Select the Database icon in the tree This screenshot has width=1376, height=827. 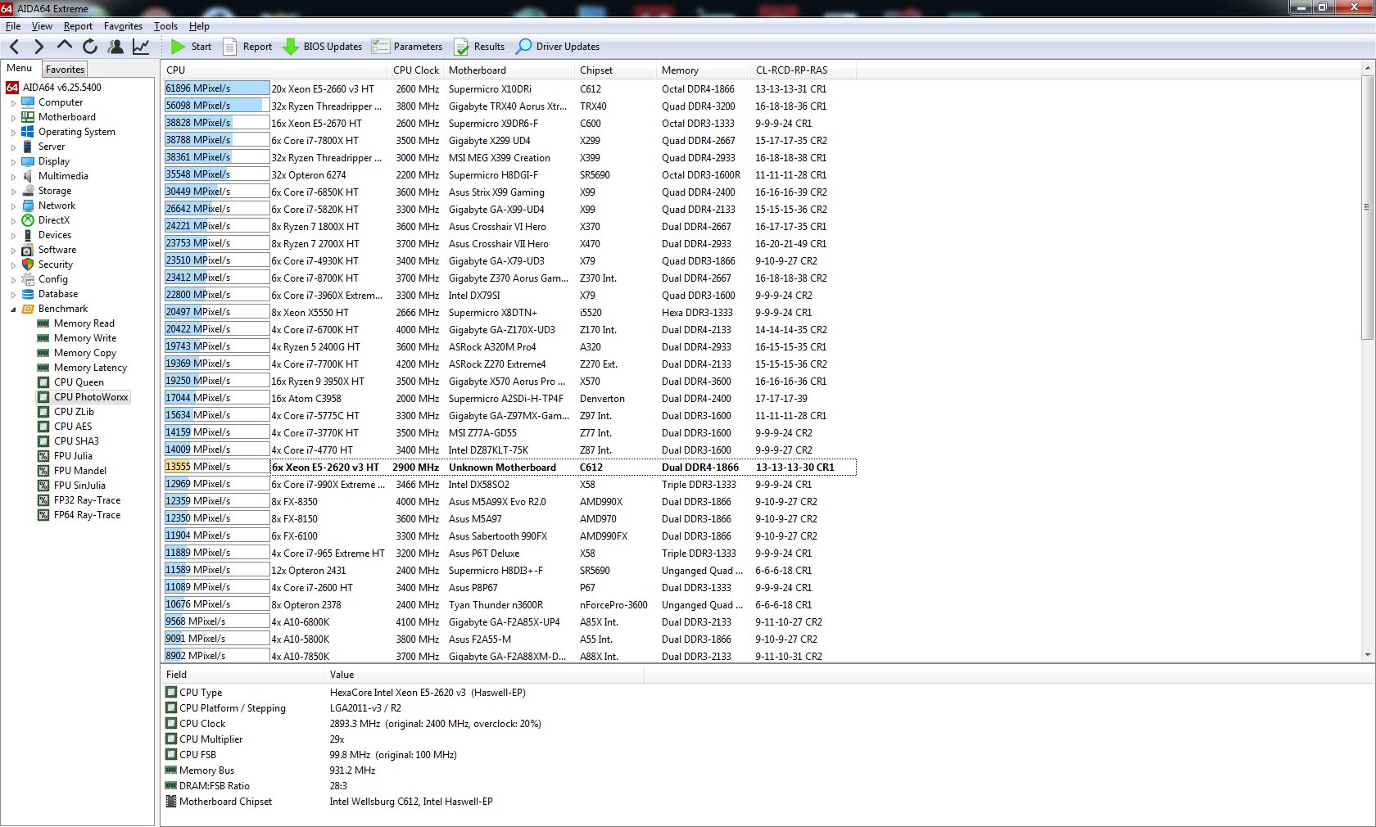pos(28,294)
